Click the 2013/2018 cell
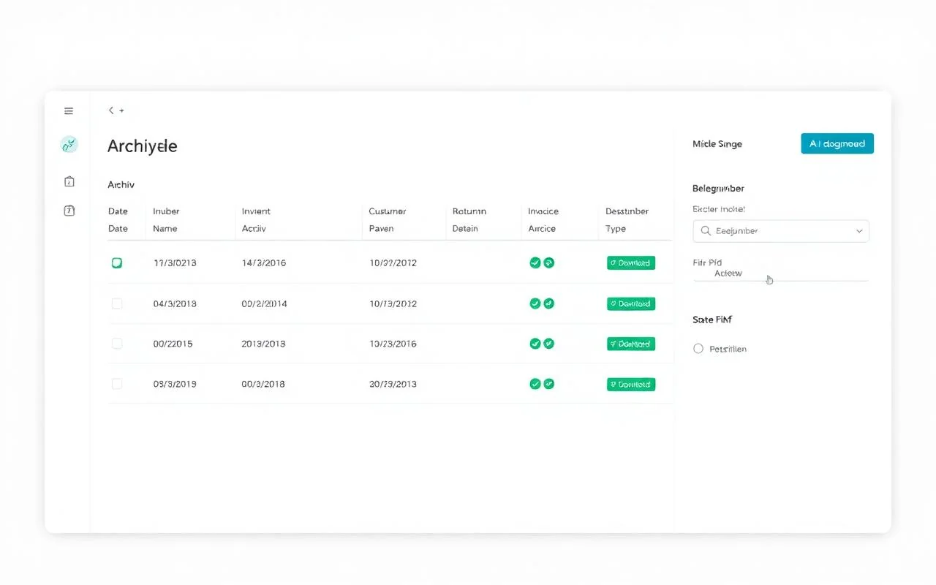The height and width of the screenshot is (585, 936). [264, 344]
